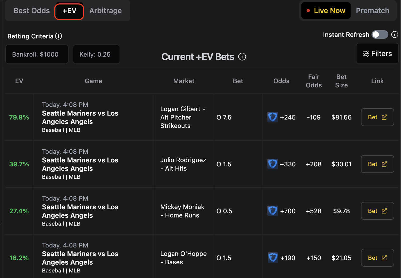The height and width of the screenshot is (278, 401).
Task: Click the info icon next to Instant Refresh
Action: (x=394, y=34)
